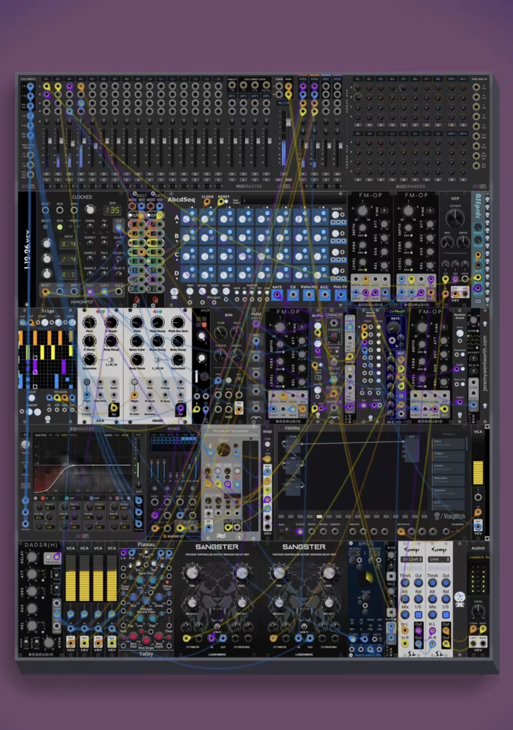Click the DELAY knob on Prince of Perception
This screenshot has height=730, width=513.
tap(223, 450)
